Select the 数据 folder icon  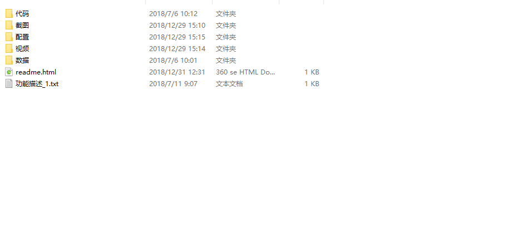point(9,60)
